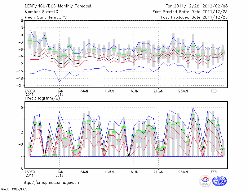
Task: Click 1FEB marker under the temperature chart
Action: (213, 91)
